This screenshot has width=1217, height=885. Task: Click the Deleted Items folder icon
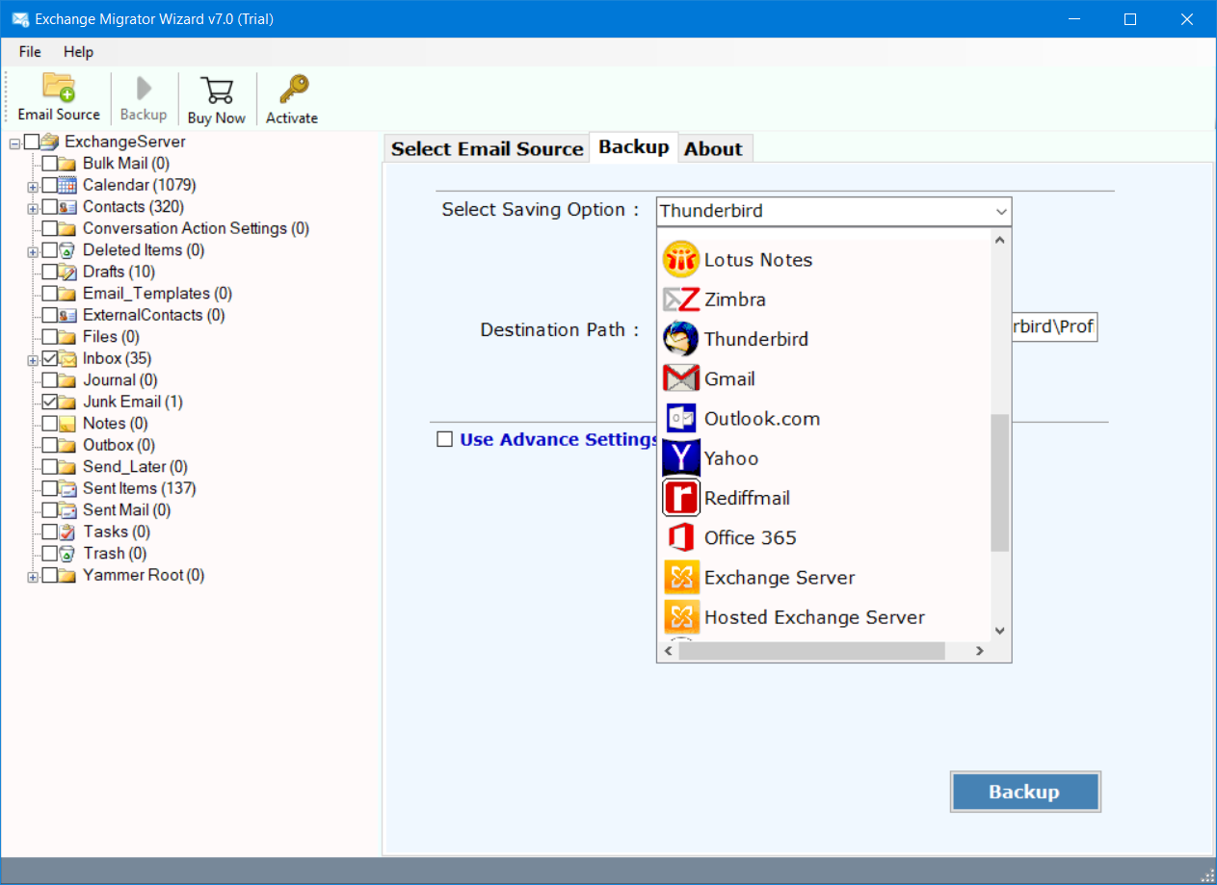[x=67, y=250]
